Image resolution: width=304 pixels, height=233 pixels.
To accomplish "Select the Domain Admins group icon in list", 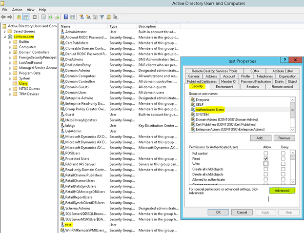I will [62, 70].
